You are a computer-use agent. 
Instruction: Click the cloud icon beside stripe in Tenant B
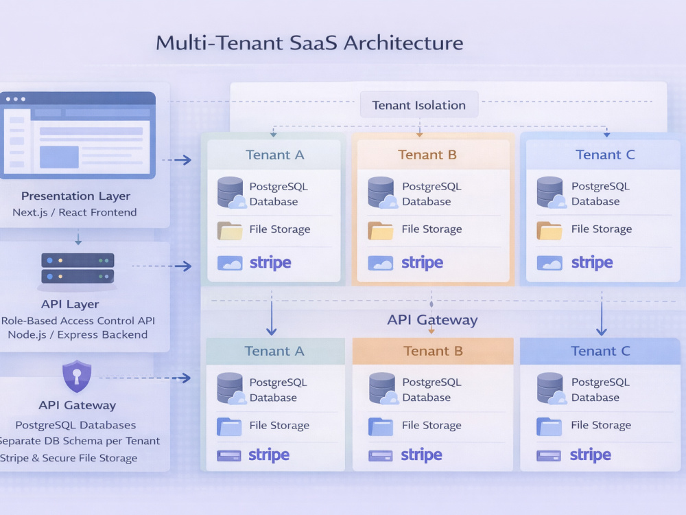(381, 263)
